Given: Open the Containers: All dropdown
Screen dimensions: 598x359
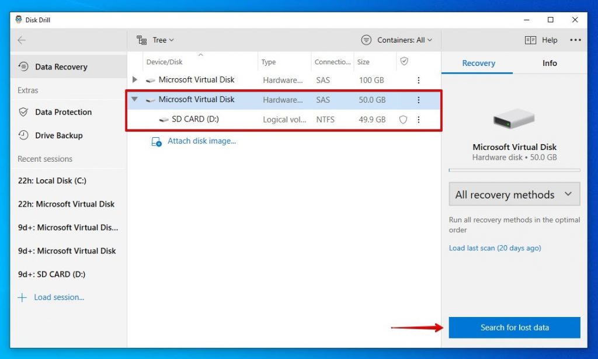Looking at the screenshot, I should [403, 40].
